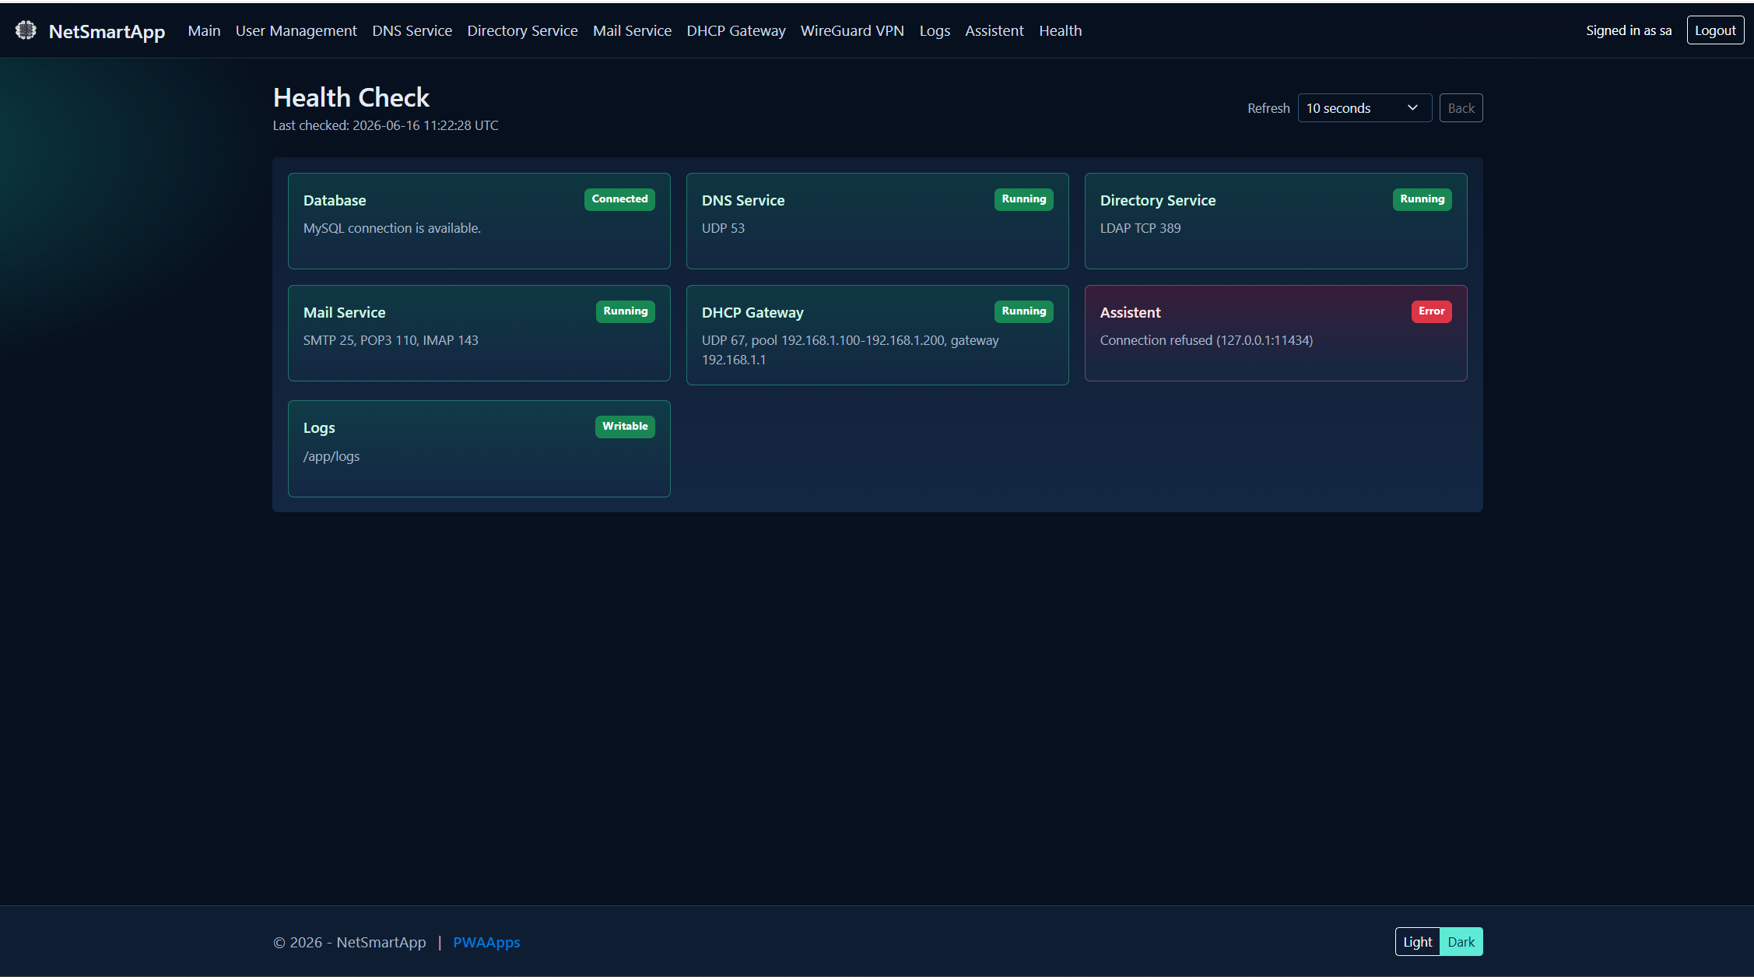Select the Database health card
Viewport: 1754px width, 977px height.
[x=479, y=221]
